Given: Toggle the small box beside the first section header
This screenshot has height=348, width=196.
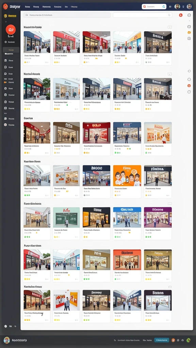Looking at the screenshot, I should 169,27.
